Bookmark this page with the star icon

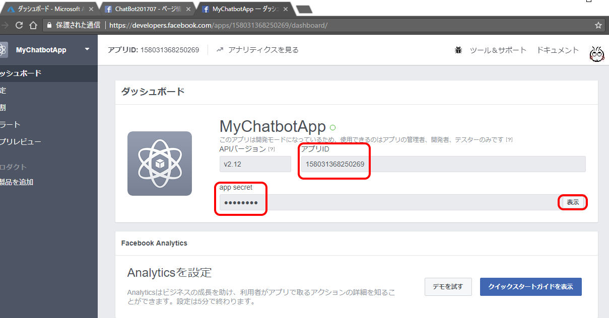pyautogui.click(x=598, y=25)
